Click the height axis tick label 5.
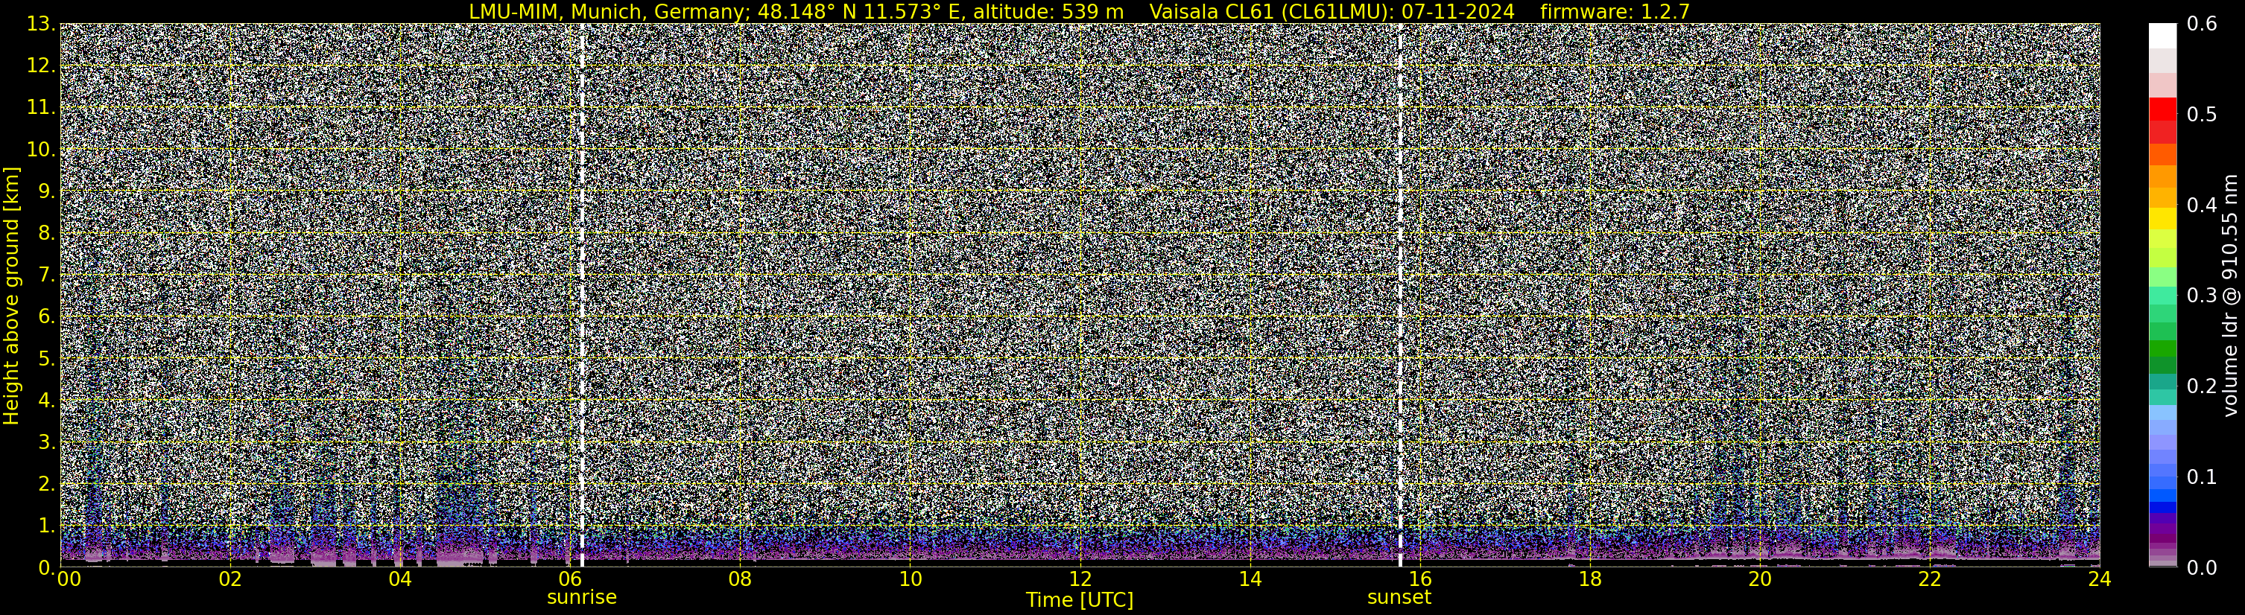2245x615 pixels. 46,359
